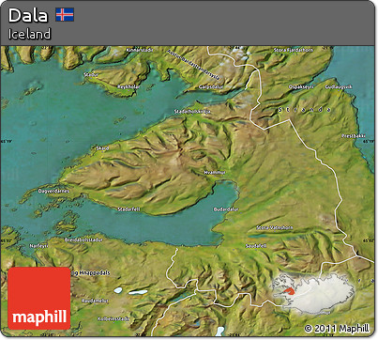Open the red maphill logo
The width and height of the screenshot is (378, 340).
[39, 299]
